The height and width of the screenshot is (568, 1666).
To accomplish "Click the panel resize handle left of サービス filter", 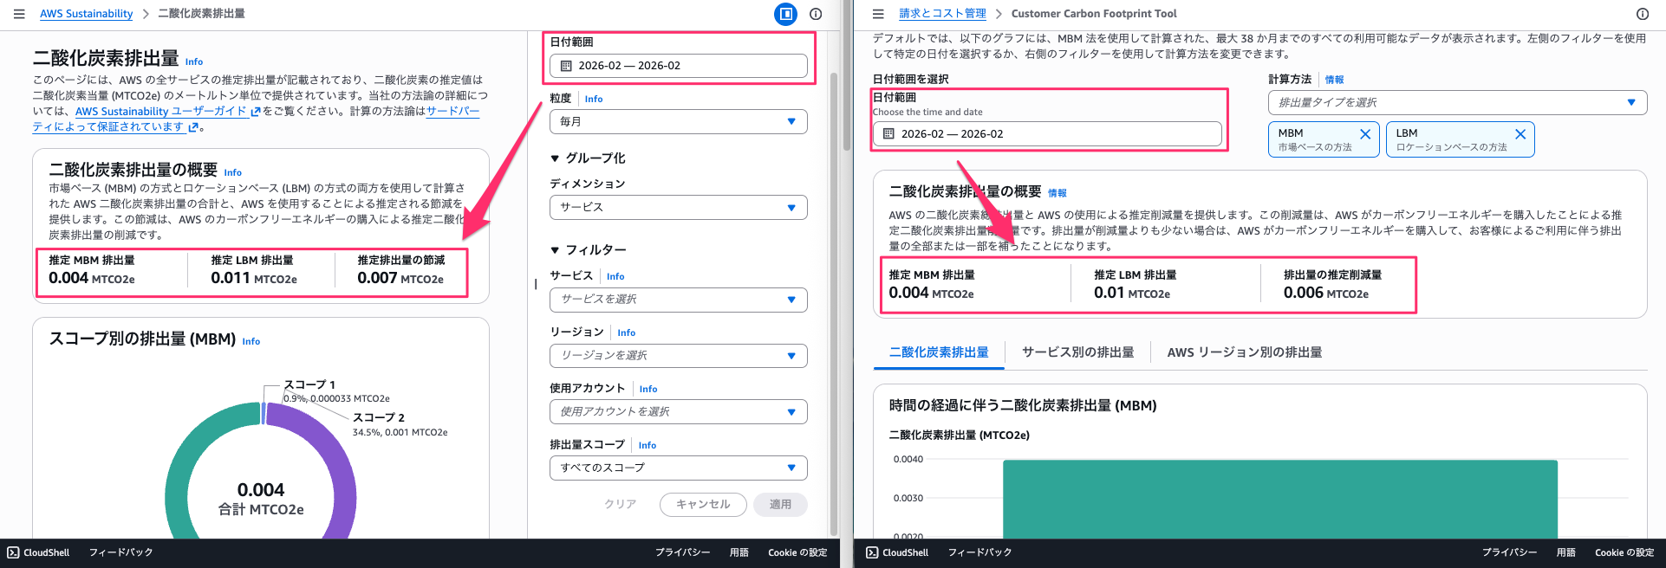I will click(x=536, y=283).
